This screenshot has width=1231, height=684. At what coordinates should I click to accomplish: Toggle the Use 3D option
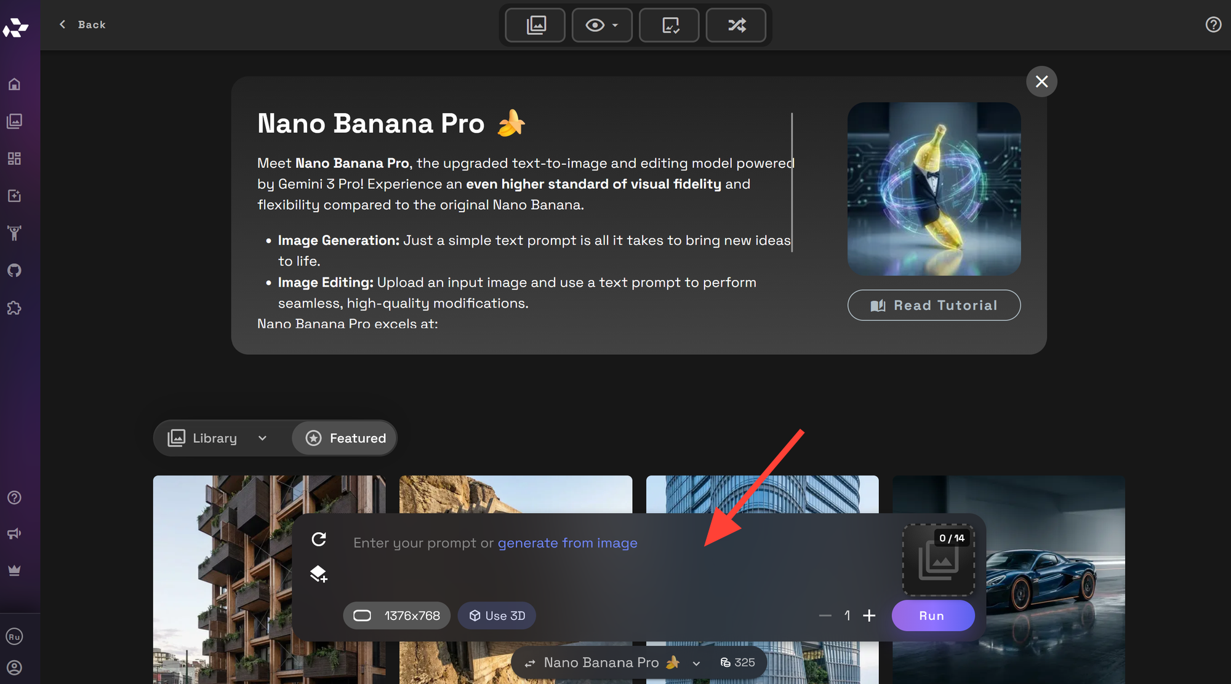click(497, 616)
